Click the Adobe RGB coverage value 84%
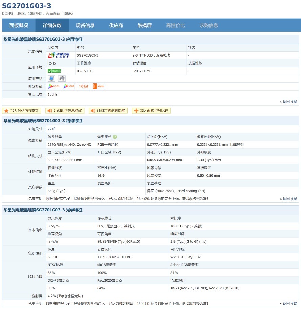Image resolution: width=301 pixels, height=309 pixels. (174, 273)
